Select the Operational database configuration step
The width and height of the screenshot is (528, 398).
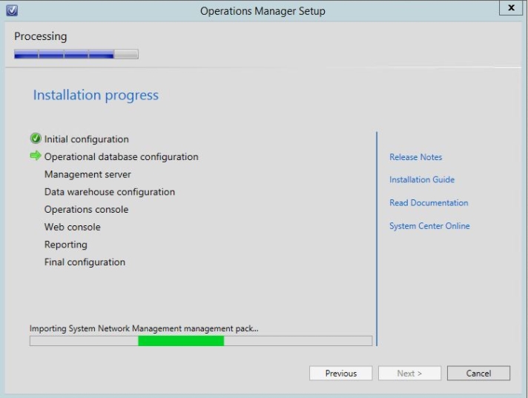[121, 157]
